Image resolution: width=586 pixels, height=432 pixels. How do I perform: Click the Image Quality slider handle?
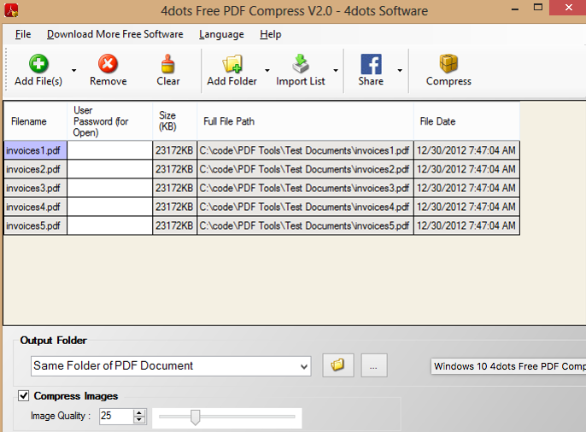[196, 417]
